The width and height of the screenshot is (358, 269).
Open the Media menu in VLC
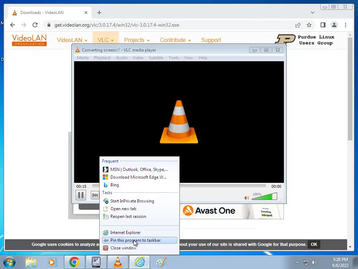click(x=83, y=58)
